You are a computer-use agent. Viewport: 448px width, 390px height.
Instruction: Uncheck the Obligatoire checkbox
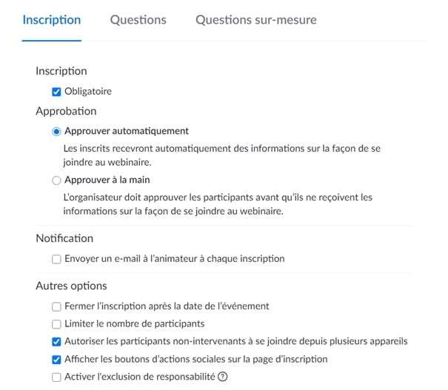pos(56,92)
